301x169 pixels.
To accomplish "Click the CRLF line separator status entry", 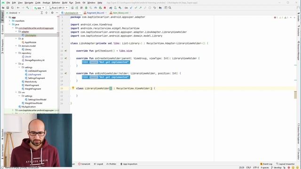I will click(x=248, y=168).
